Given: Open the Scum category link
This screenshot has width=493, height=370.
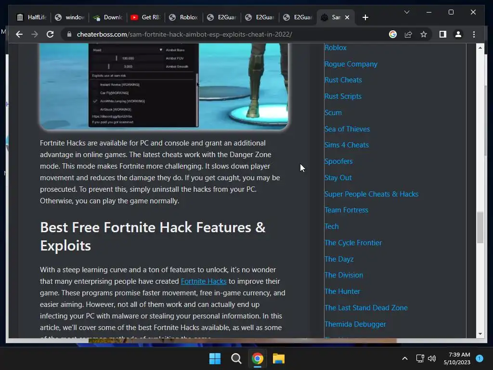Looking at the screenshot, I should (333, 113).
